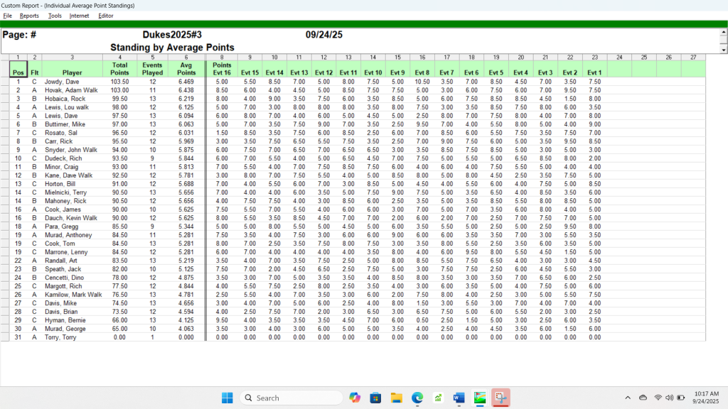The height and width of the screenshot is (409, 728).
Task: Open the Reports menu
Action: click(29, 16)
